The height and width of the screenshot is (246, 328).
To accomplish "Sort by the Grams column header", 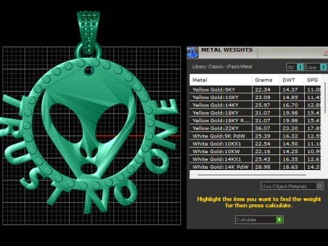I will pos(266,80).
